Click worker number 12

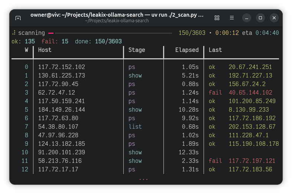tap(25, 170)
